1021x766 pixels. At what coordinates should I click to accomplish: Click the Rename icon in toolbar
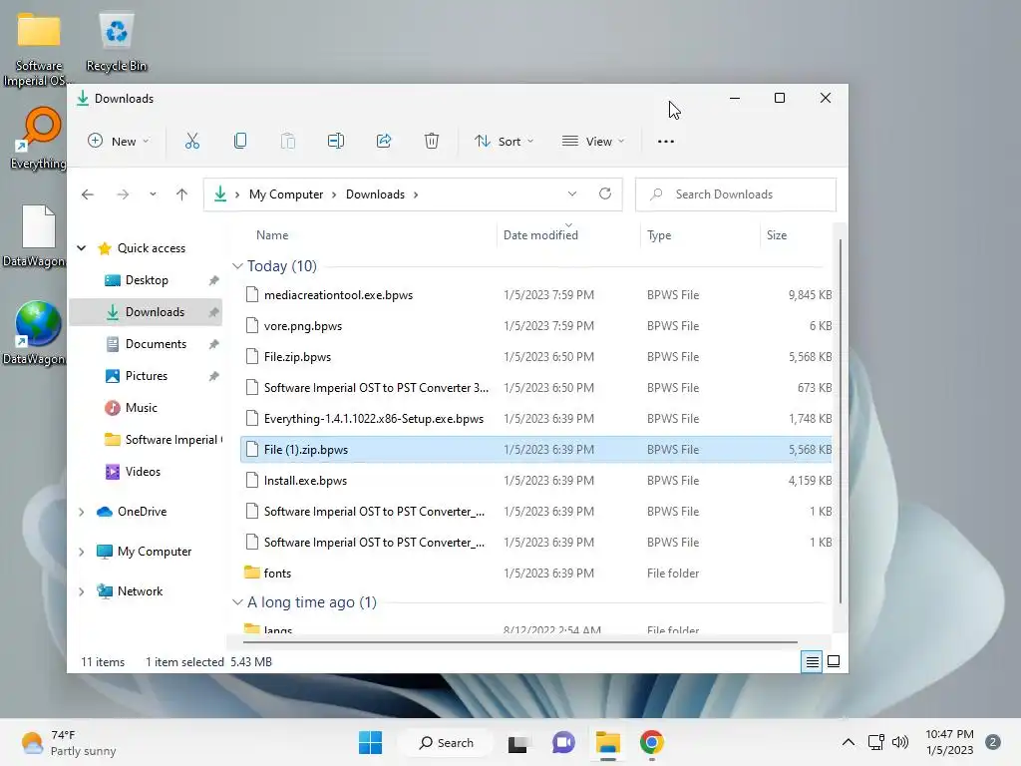[336, 141]
